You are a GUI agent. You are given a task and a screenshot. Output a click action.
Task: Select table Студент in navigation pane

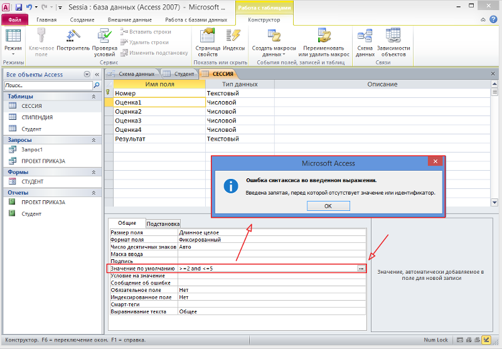pyautogui.click(x=53, y=129)
